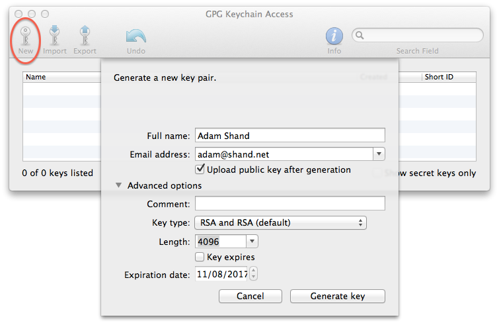
Task: Click the zoom window button
Action: click(45, 14)
